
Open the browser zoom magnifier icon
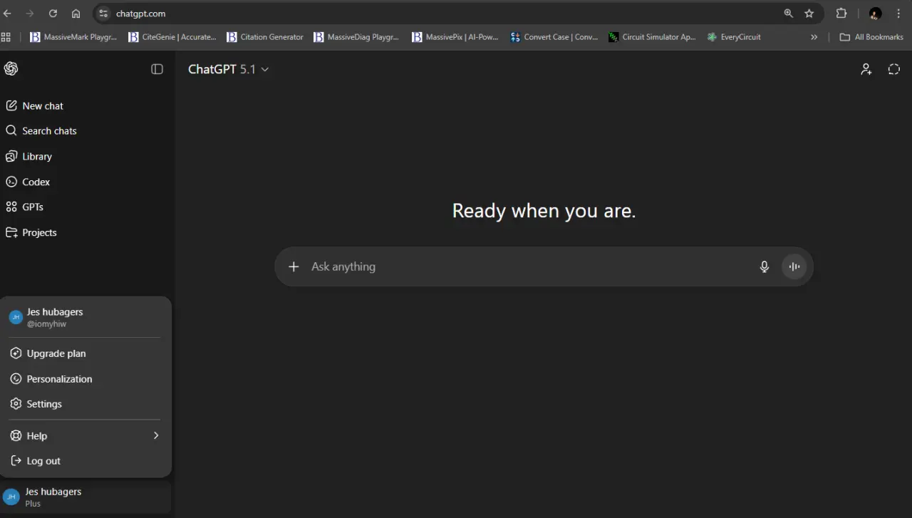click(x=788, y=14)
